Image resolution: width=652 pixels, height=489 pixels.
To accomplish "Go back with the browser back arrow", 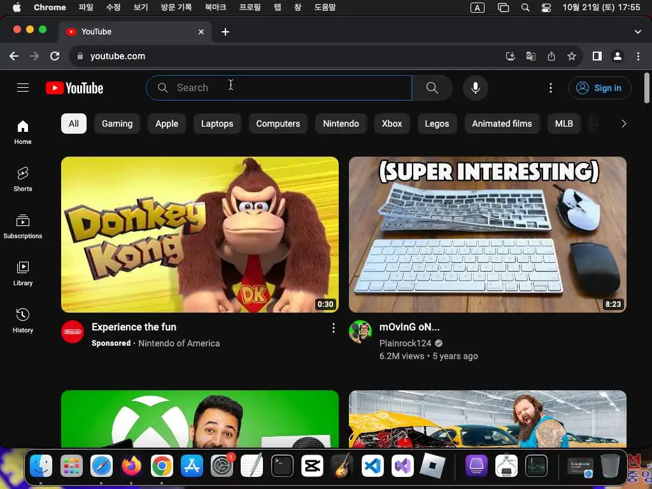I will tap(14, 56).
